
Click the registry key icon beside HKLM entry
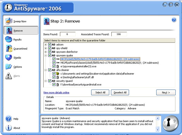coord(58,63)
